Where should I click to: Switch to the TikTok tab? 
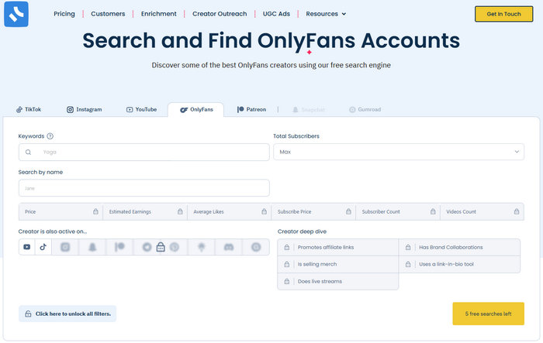pyautogui.click(x=29, y=110)
